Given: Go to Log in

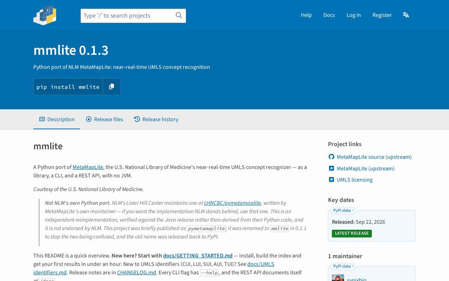Looking at the screenshot, I should (x=354, y=15).
